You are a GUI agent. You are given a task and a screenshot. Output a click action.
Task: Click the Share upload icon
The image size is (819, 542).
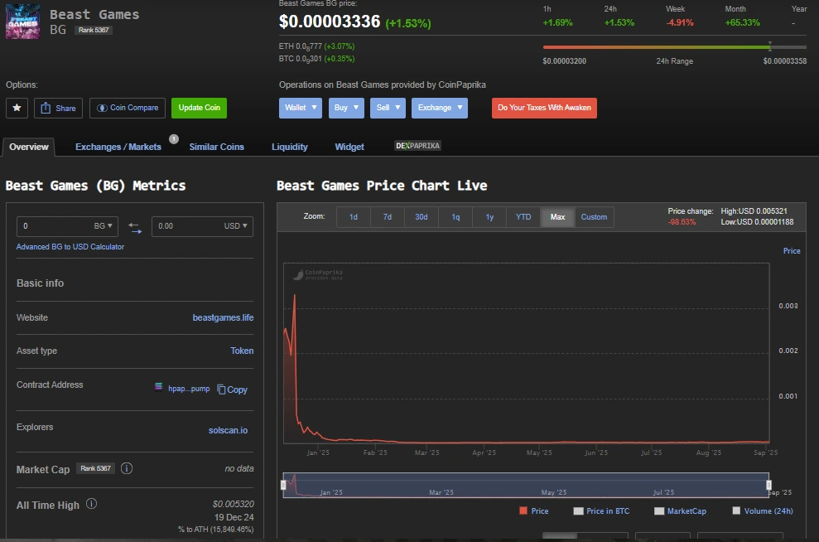46,109
